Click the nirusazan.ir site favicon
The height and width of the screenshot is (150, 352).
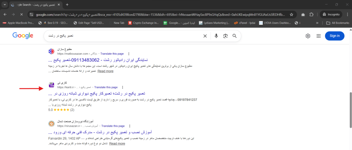pyautogui.click(x=52, y=124)
